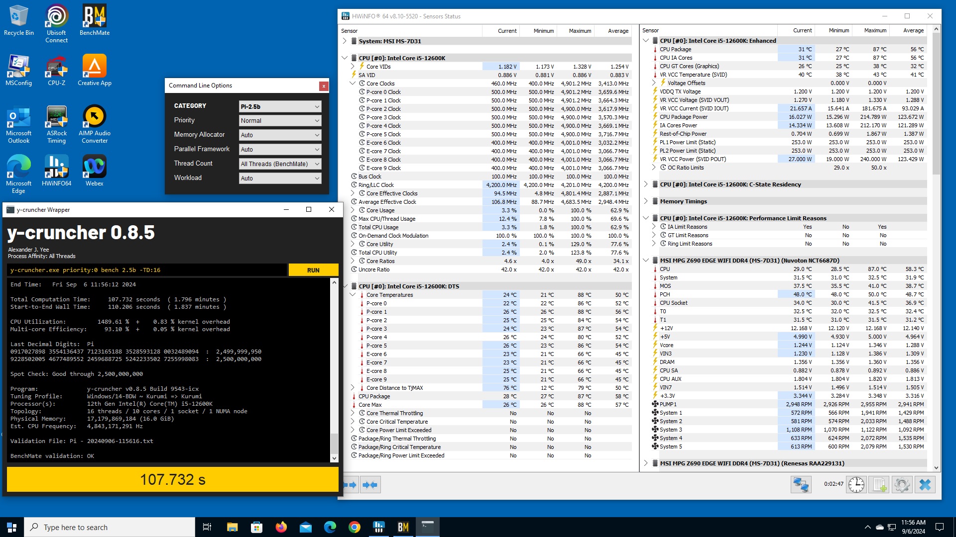Expand CPU [#0] Intel Core i5-12600K section
The width and height of the screenshot is (956, 537).
(345, 58)
